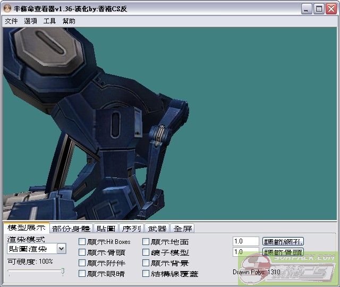
Task: Switch to the 部份身體 tab
Action: pos(71,229)
